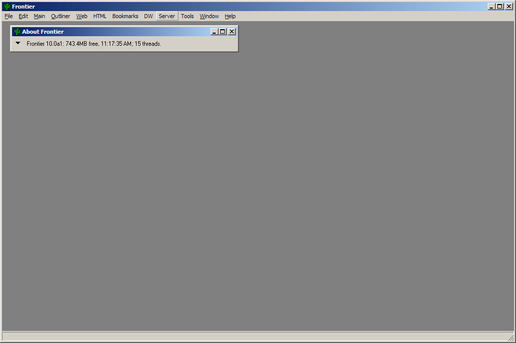
Task: Open the Web menu
Action: (x=82, y=16)
